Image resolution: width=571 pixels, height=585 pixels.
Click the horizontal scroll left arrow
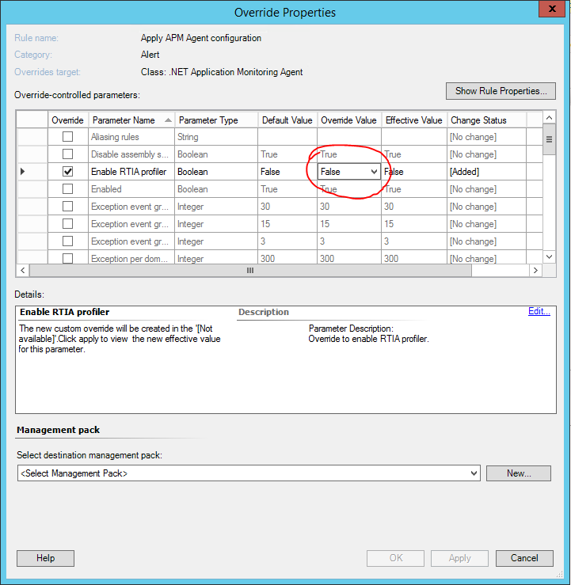click(x=23, y=270)
